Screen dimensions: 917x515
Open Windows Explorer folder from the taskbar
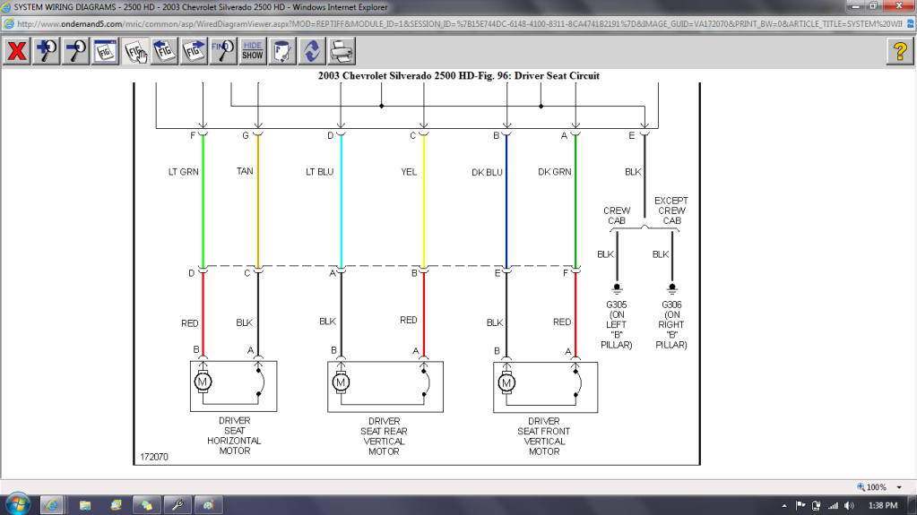(85, 505)
